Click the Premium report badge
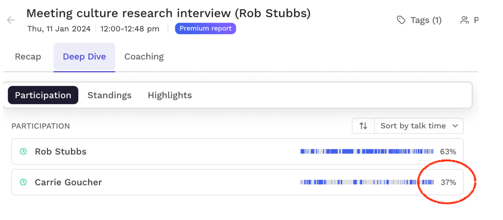The height and width of the screenshot is (220, 503). tap(205, 29)
